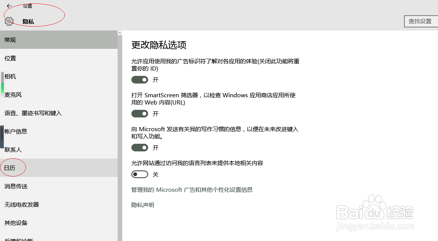Select 帐户信息 in the sidebar
Viewport: 438px width, 241px height.
coord(59,132)
